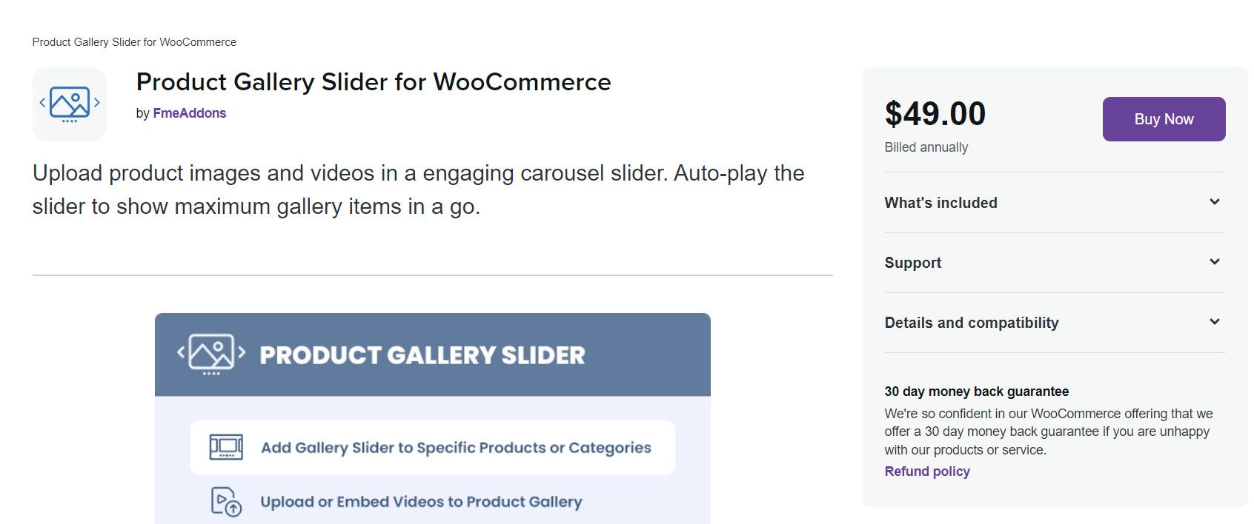Select Add Gallery Slider to Specific Products row
Screen dimensions: 1254x524
433,447
